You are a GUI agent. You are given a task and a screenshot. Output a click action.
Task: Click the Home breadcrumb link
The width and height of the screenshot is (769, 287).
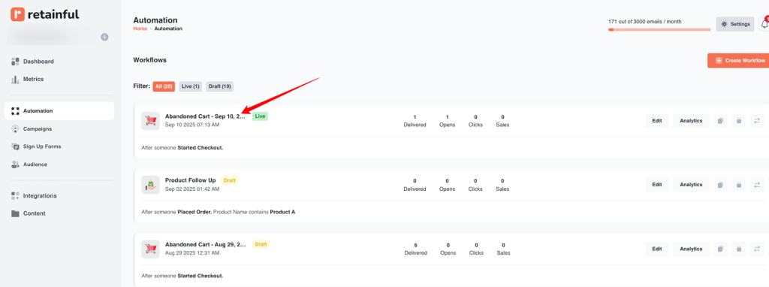[140, 29]
